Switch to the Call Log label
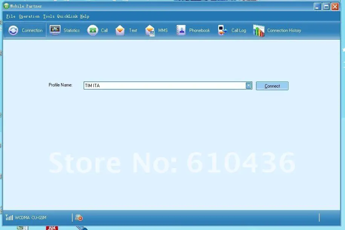 pyautogui.click(x=239, y=30)
